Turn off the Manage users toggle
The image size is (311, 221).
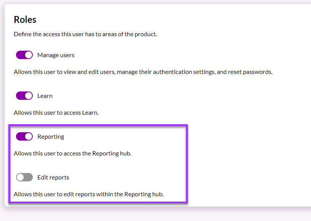coord(24,55)
